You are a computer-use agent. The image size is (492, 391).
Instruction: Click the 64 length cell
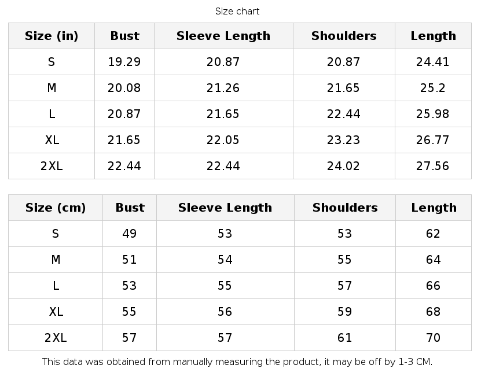pos(434,260)
